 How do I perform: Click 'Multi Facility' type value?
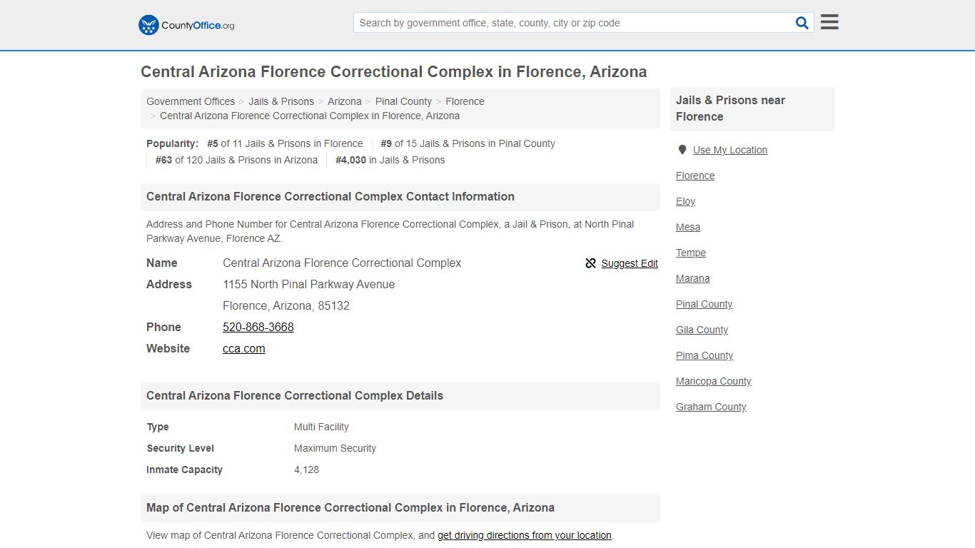(x=321, y=427)
